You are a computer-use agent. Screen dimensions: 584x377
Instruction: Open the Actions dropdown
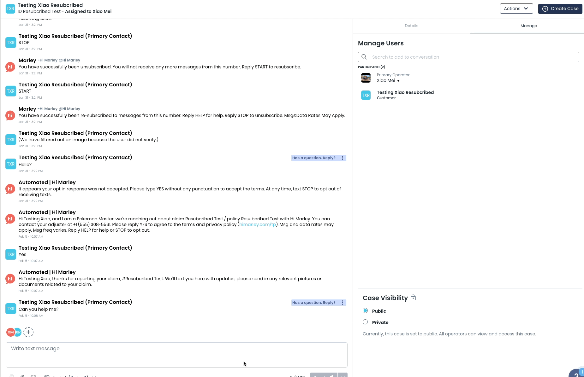[516, 9]
